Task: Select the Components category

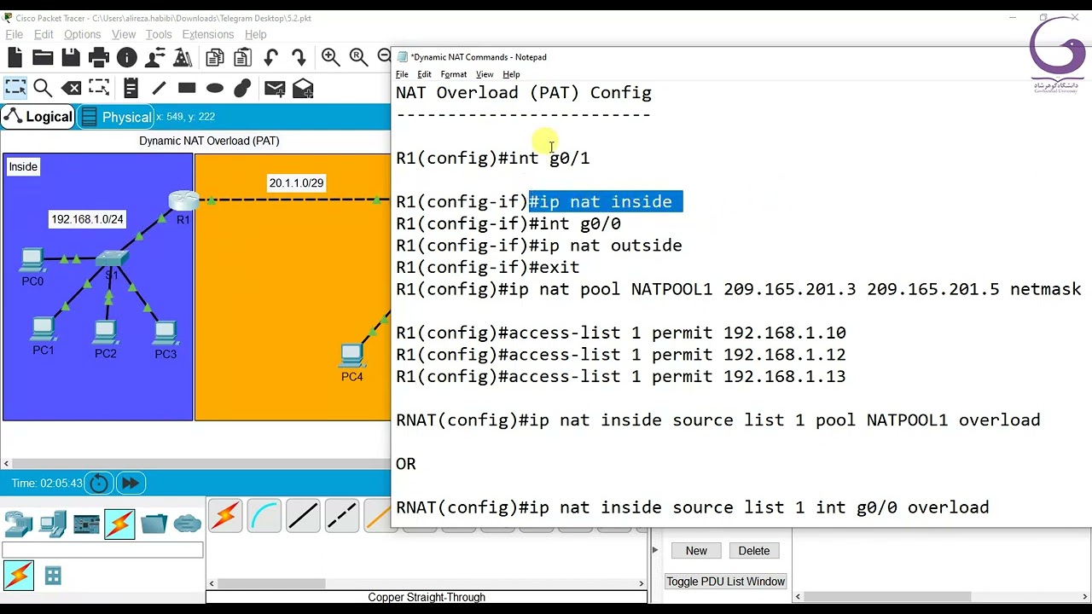Action: click(86, 523)
